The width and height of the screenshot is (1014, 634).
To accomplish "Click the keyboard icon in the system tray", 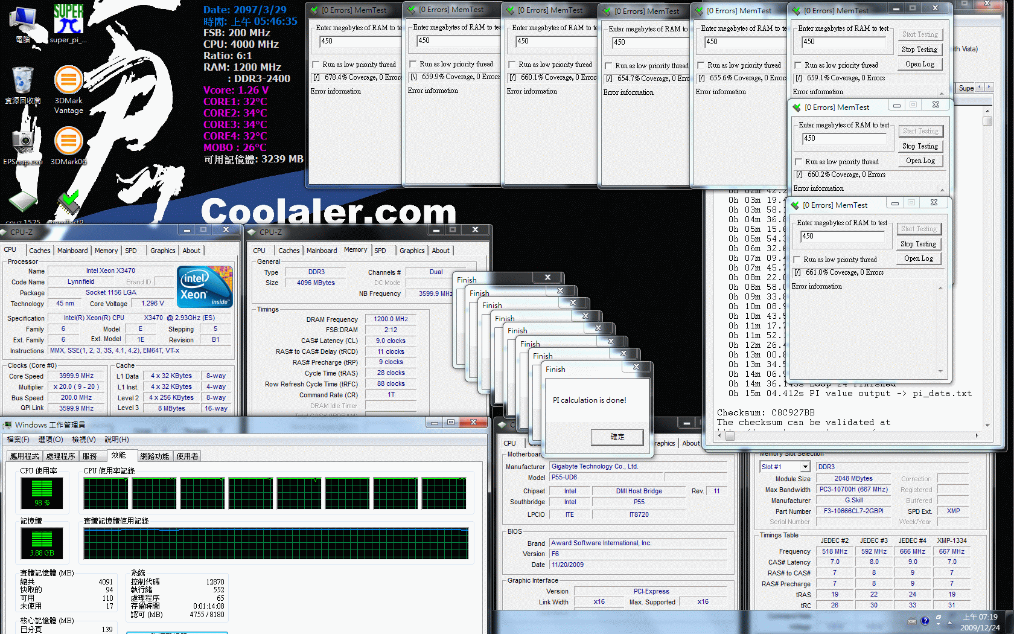I will click(x=912, y=621).
